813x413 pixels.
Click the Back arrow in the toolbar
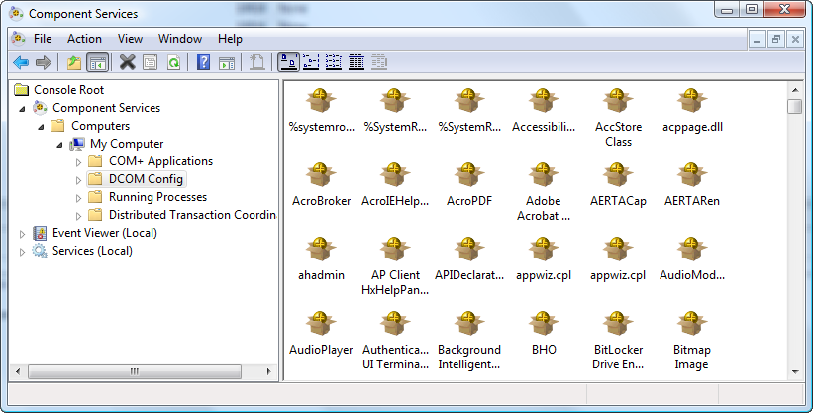pos(20,62)
